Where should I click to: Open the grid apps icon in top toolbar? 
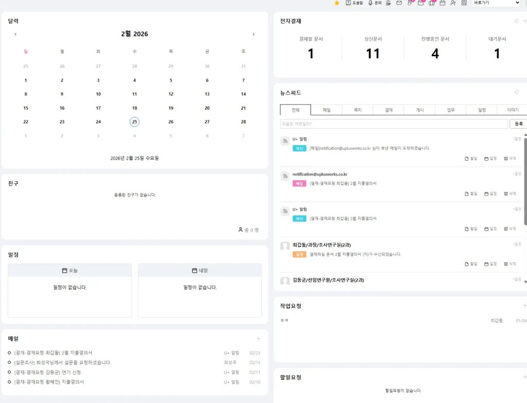(x=464, y=3)
